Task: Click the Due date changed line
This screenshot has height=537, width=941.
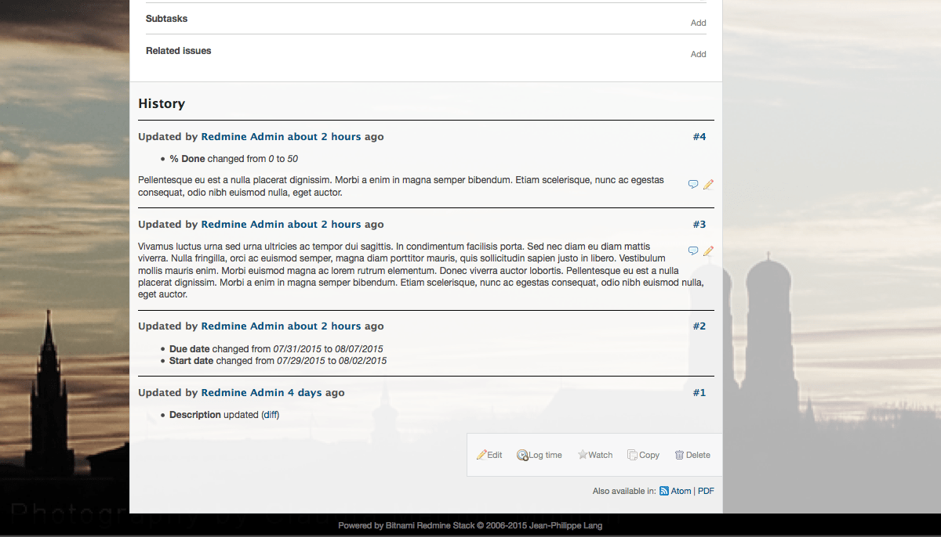Action: coord(276,349)
